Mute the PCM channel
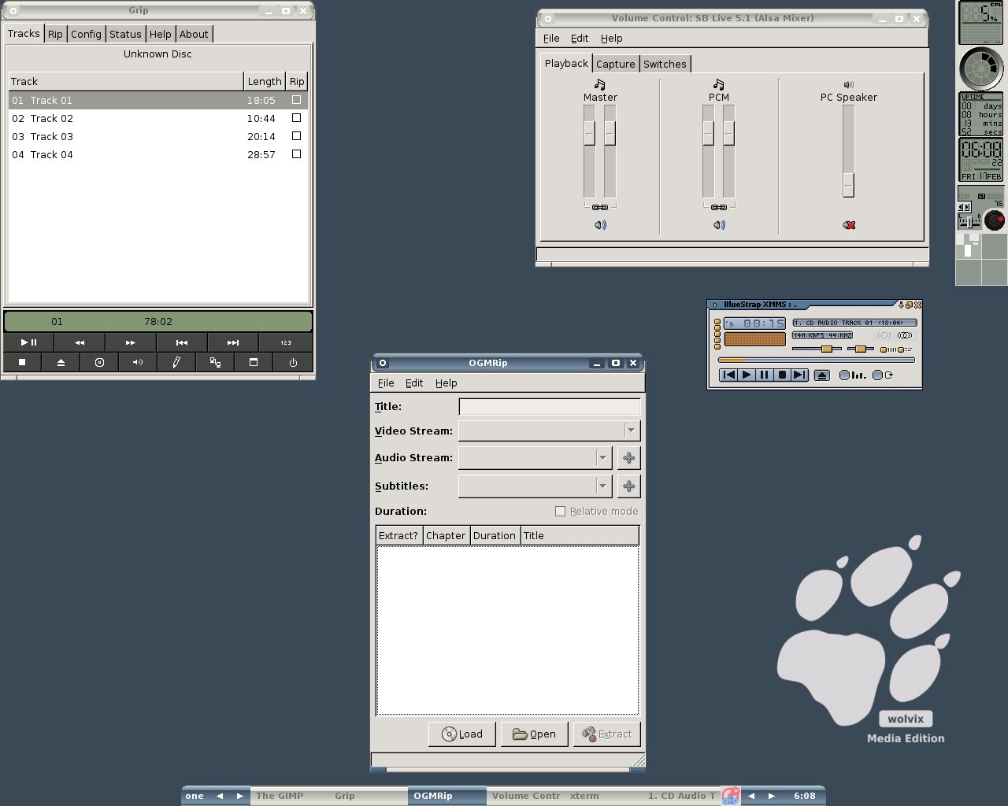This screenshot has width=1008, height=806. (x=719, y=225)
